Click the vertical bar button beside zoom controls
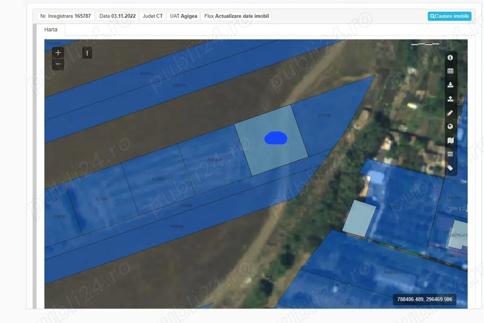This screenshot has width=484, height=323. 87,53
